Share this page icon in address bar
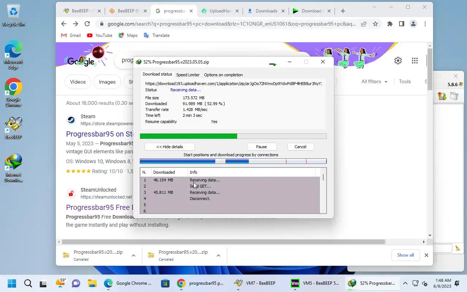Screen dimensions: 467x292 (364, 24)
